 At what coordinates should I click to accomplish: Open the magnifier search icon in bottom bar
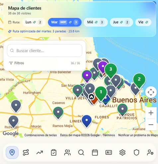pos(81,152)
